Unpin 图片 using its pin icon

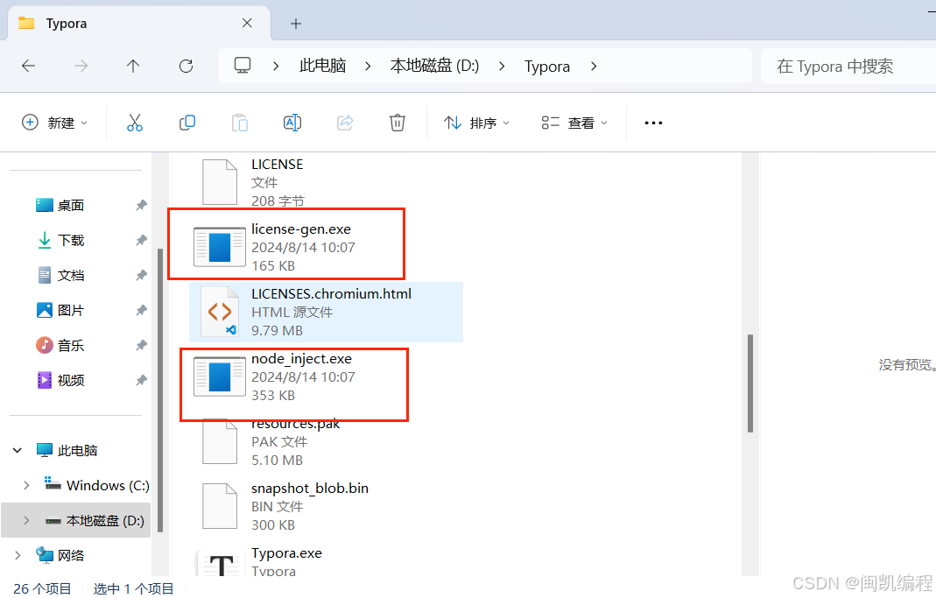click(142, 310)
